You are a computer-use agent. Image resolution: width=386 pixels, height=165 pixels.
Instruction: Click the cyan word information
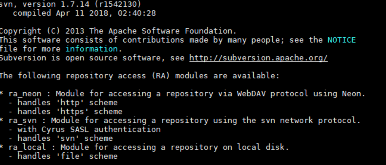pyautogui.click(x=91, y=49)
